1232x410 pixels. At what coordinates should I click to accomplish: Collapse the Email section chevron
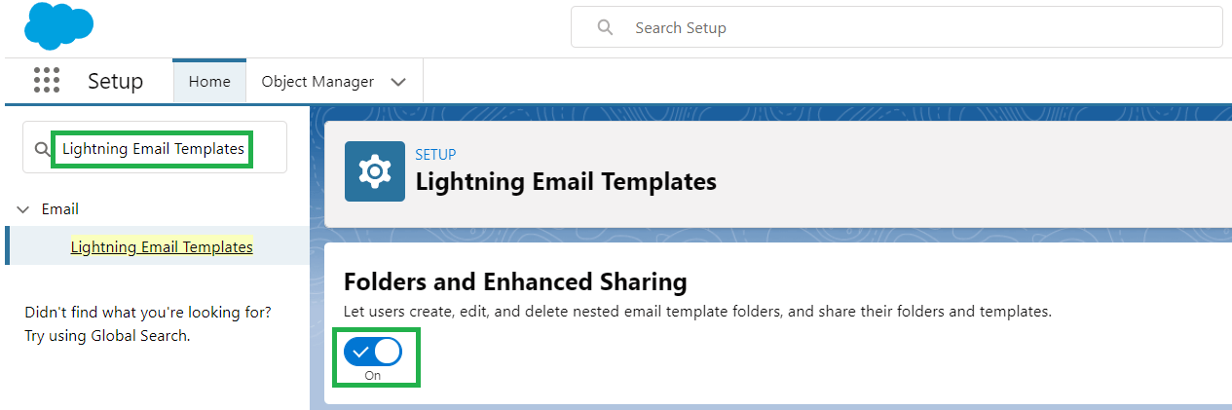[x=23, y=209]
